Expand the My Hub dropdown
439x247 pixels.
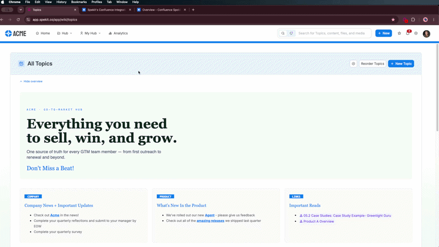90,33
